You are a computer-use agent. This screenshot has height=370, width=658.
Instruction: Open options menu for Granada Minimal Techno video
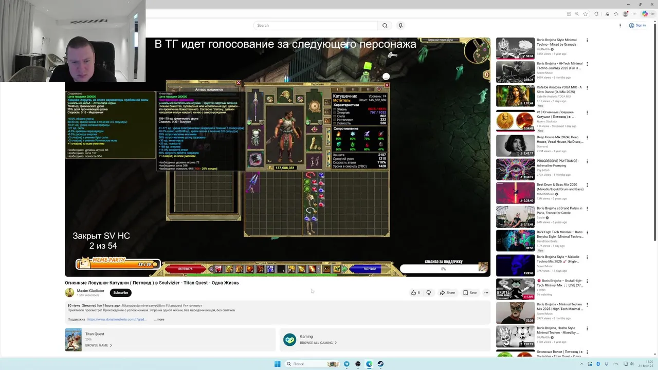(587, 40)
